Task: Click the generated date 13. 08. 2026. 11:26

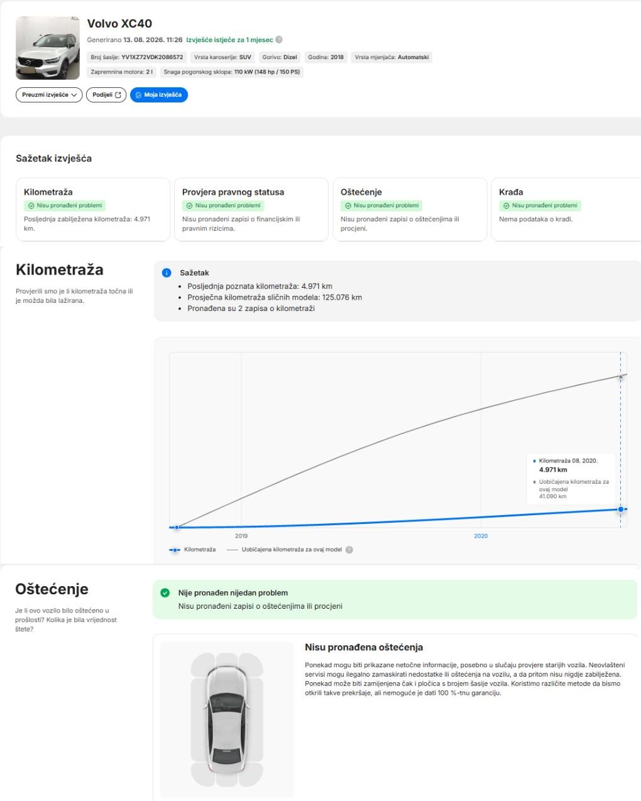Action: [153, 40]
